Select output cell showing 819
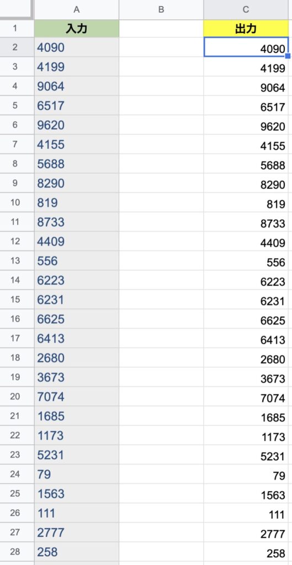The height and width of the screenshot is (565, 292). click(x=246, y=202)
